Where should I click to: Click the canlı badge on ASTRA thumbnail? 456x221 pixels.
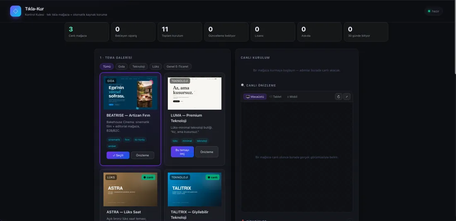tap(148, 177)
